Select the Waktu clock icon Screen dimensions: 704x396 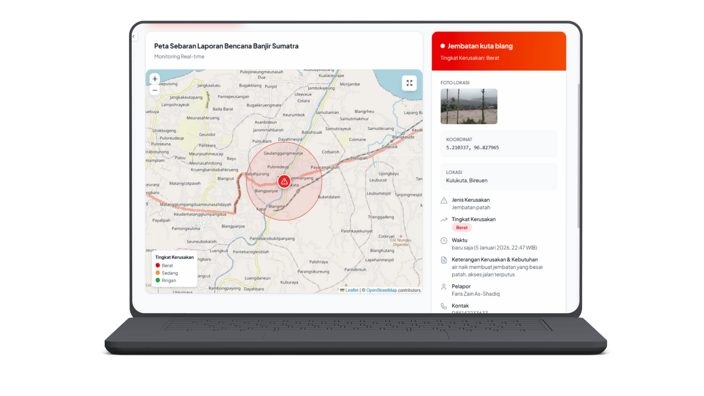click(444, 241)
